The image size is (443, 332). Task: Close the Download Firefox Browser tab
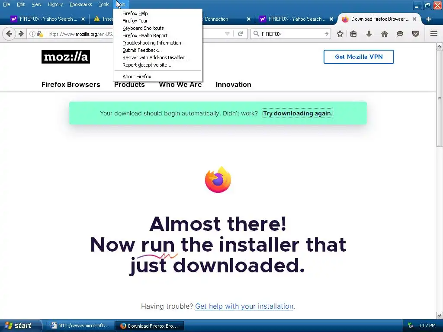pyautogui.click(x=414, y=19)
